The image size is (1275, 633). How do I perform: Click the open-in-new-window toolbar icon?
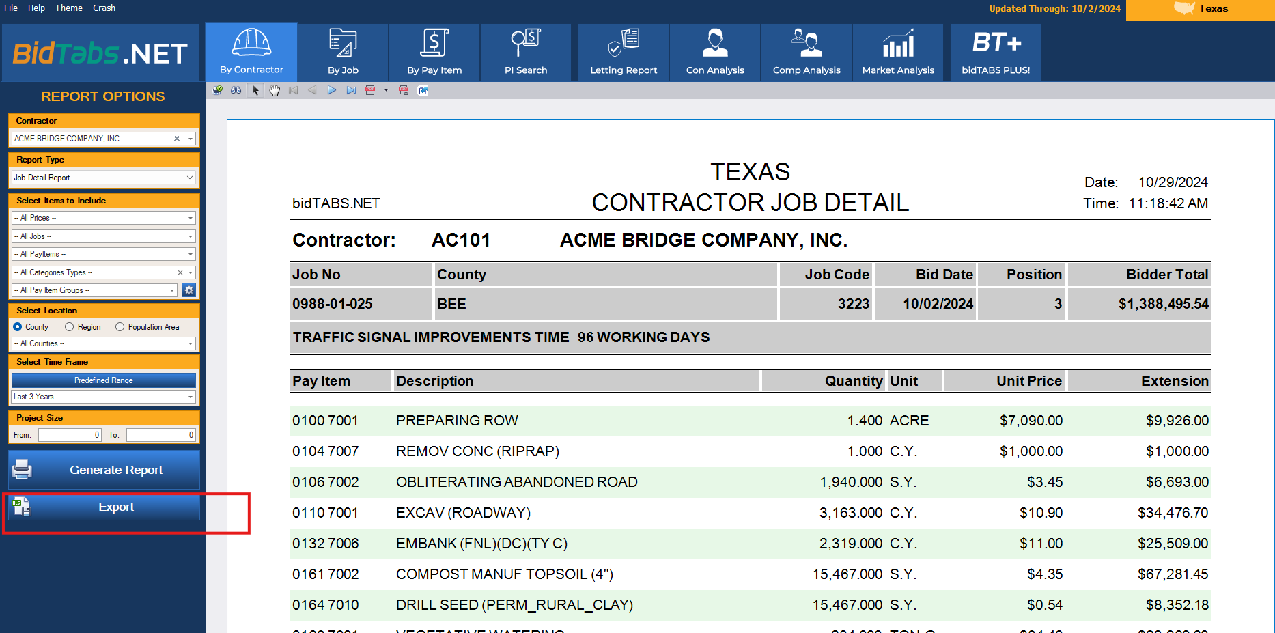[x=423, y=90]
